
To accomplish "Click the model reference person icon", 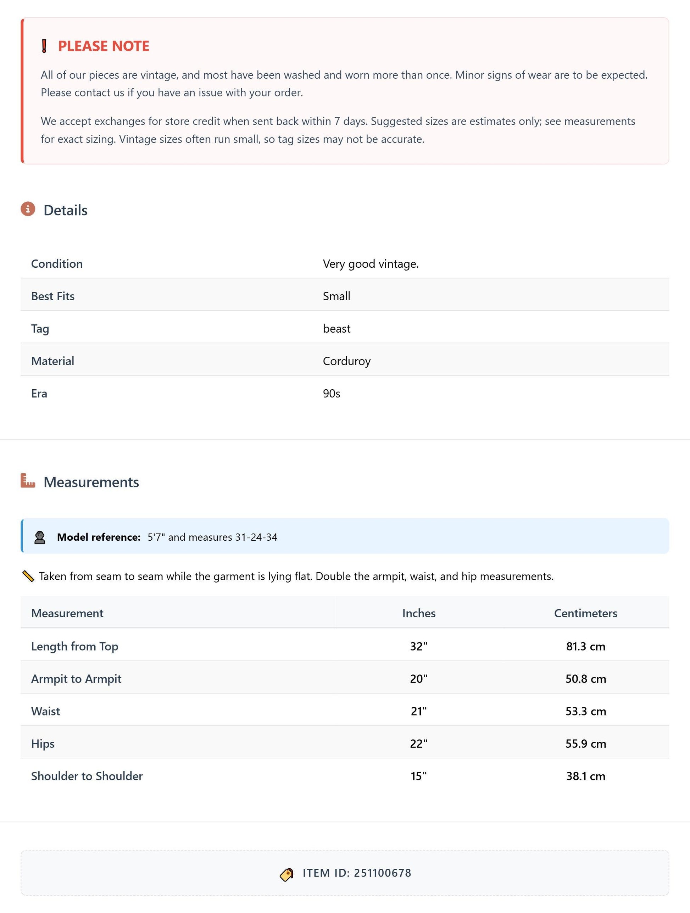I will [40, 538].
